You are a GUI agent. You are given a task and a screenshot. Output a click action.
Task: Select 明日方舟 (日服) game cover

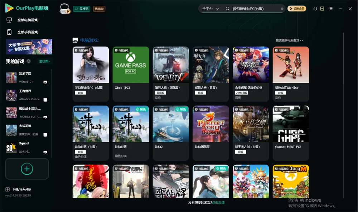coord(211,65)
